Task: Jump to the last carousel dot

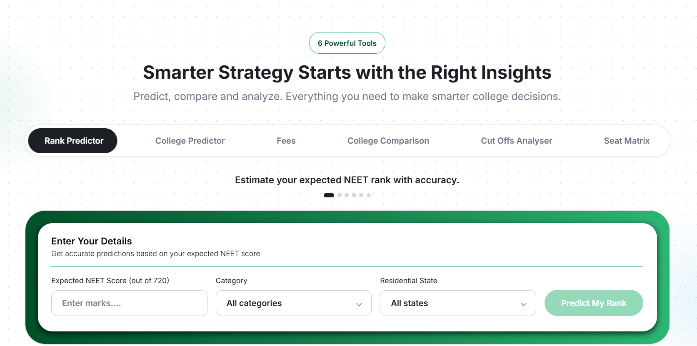Action: click(x=369, y=195)
